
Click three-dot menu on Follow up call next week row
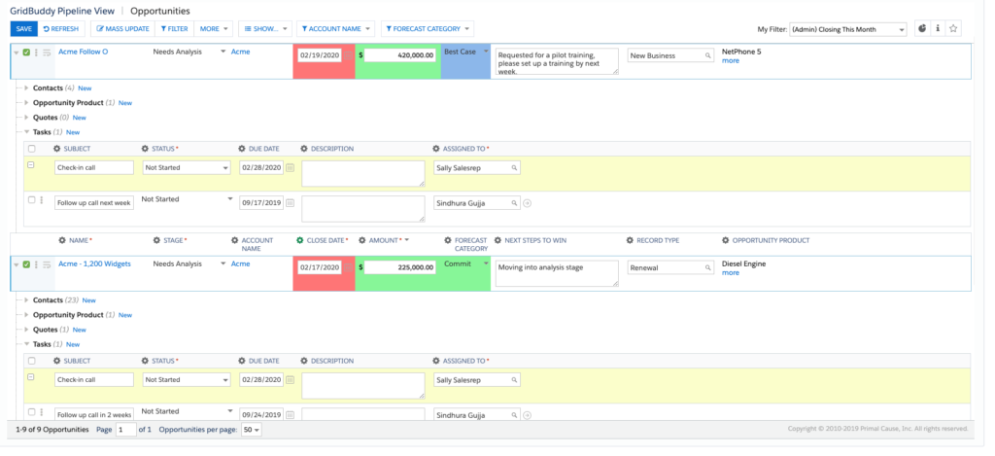pos(42,200)
